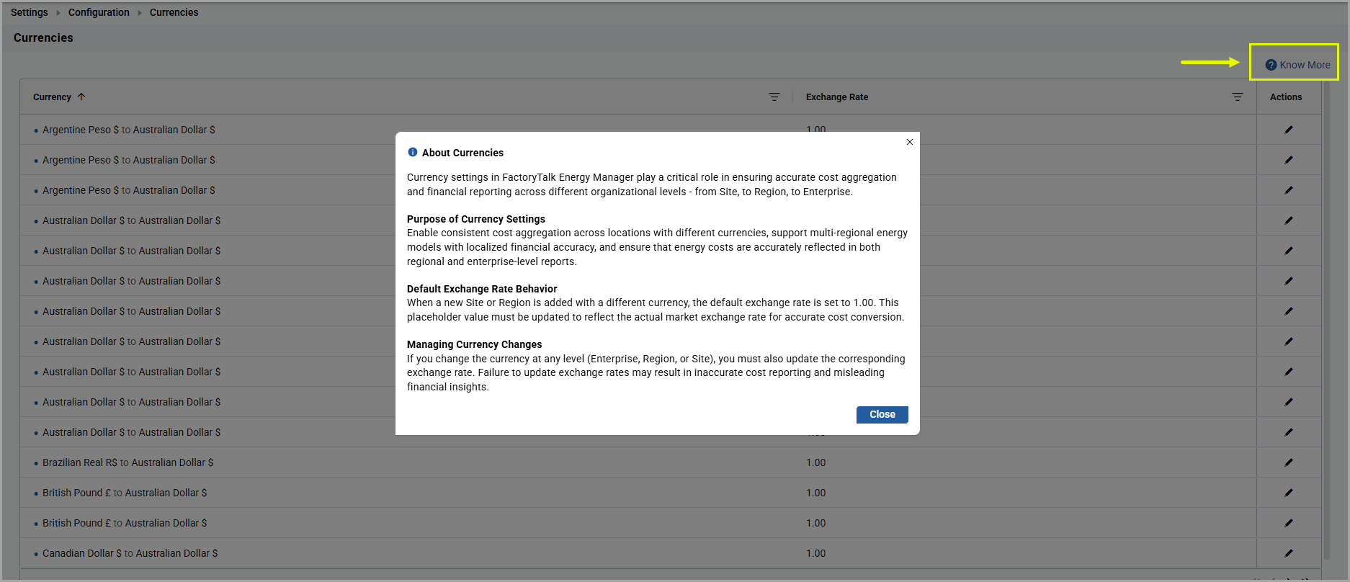The image size is (1350, 582).
Task: Click the About Currencies dialog title
Action: point(462,153)
